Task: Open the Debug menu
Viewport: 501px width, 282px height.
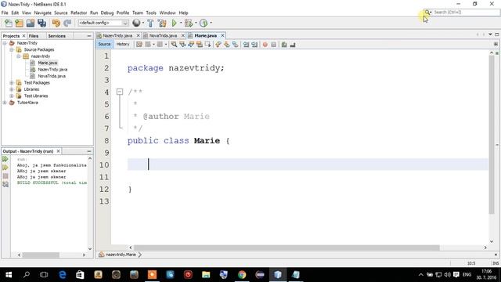Action: click(107, 13)
